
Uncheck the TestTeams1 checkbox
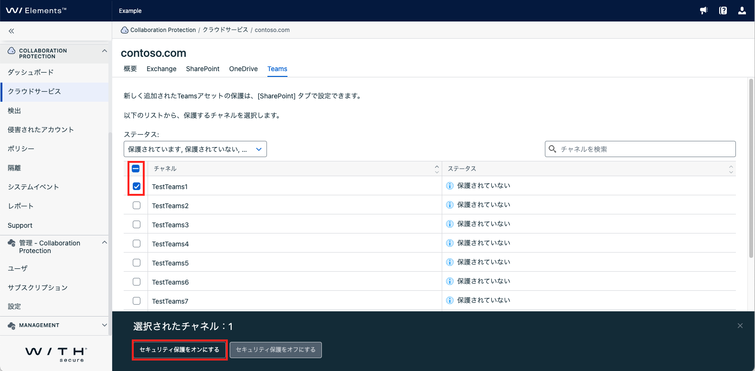137,186
